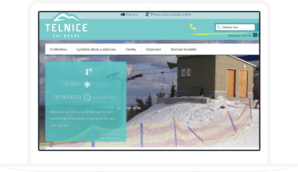Click the magnifier icon in search box

pos(218,28)
